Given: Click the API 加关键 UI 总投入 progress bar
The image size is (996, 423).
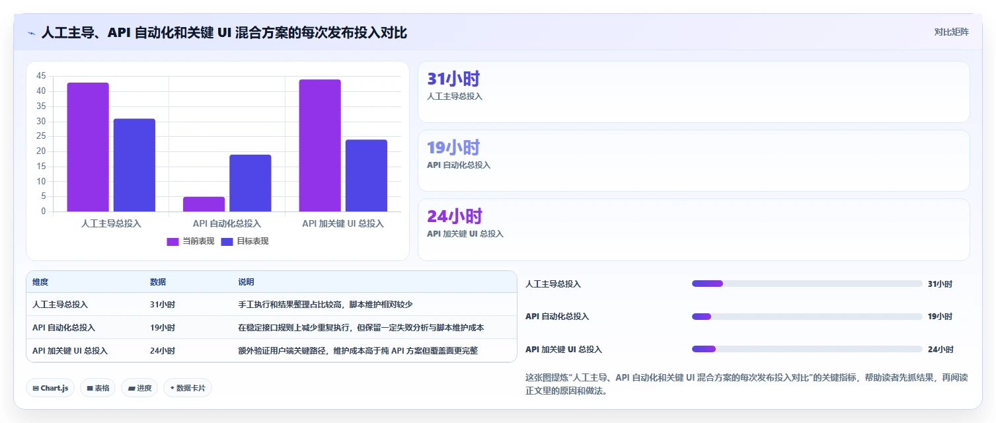Looking at the screenshot, I should (807, 349).
